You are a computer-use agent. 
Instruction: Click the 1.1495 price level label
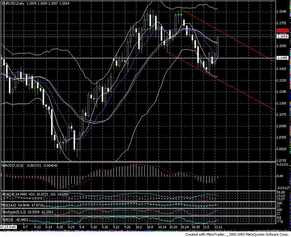click(282, 58)
